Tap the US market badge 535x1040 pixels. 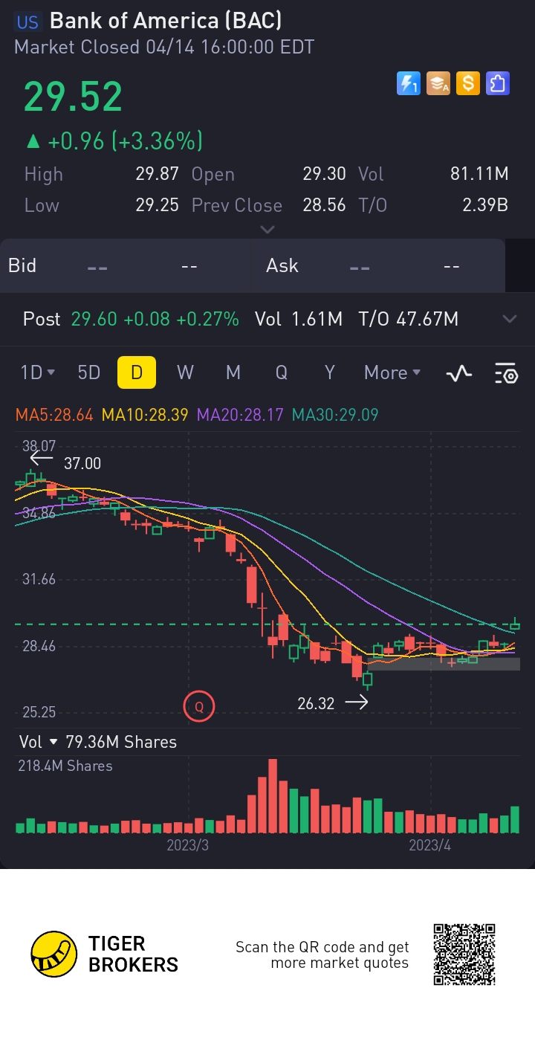point(27,22)
